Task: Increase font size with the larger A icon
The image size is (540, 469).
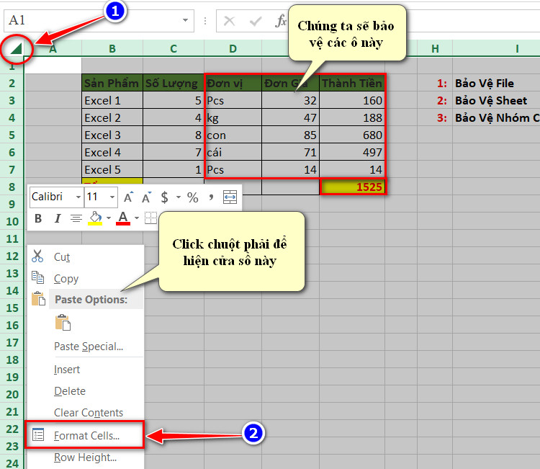Action: click(x=128, y=197)
